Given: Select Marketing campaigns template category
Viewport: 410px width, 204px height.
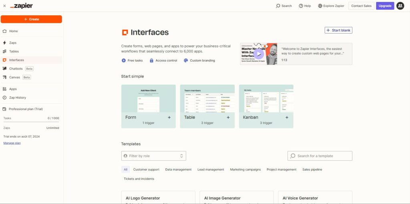Looking at the screenshot, I should [245, 170].
